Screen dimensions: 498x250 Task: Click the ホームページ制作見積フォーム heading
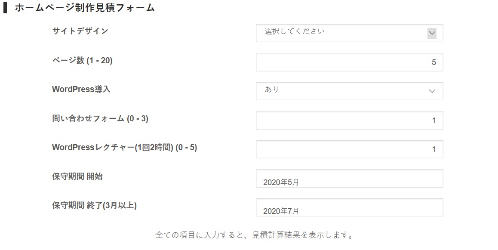(x=85, y=8)
